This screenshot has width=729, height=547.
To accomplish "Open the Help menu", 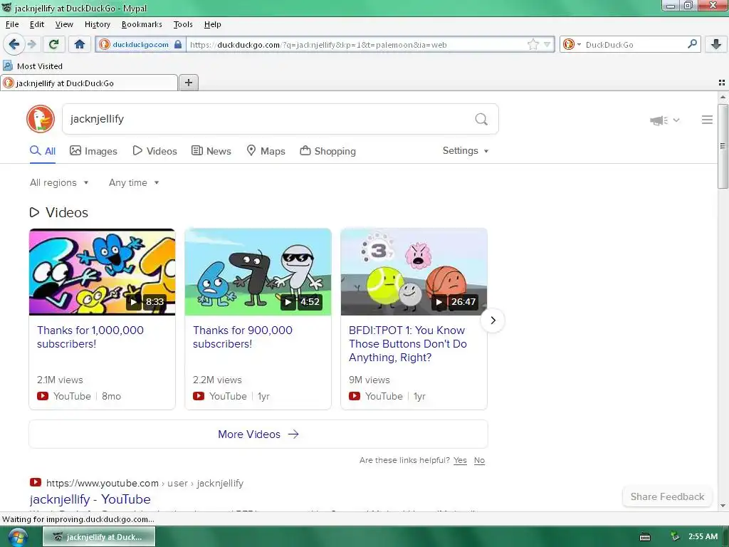I will click(212, 24).
